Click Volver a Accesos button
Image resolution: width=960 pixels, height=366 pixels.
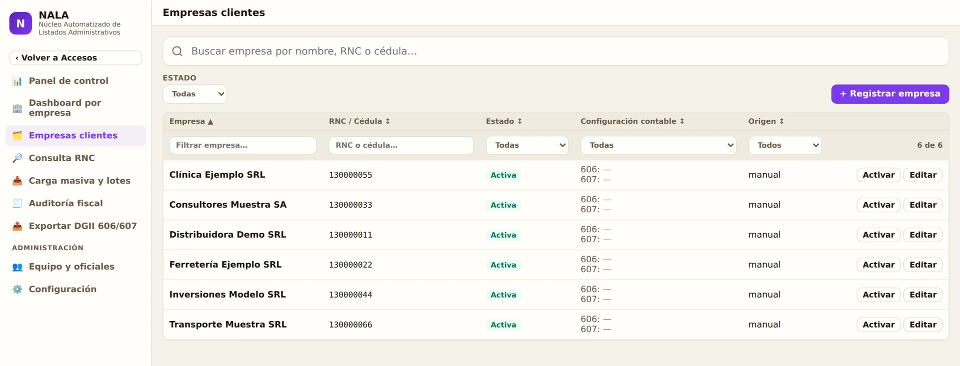point(75,58)
